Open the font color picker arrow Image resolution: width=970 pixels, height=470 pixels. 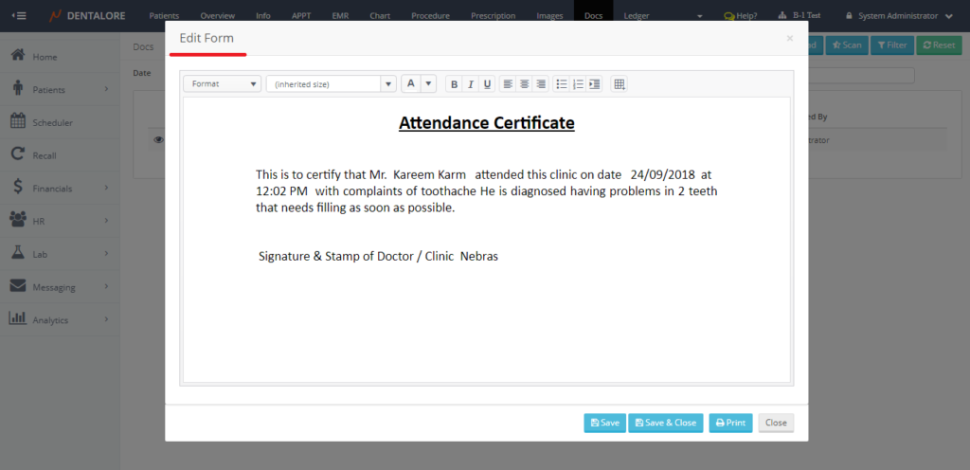point(428,84)
